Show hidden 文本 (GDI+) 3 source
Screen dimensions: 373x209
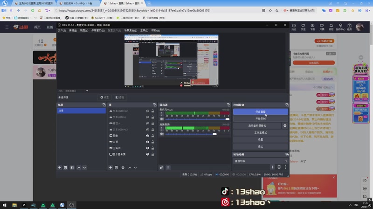click(147, 130)
